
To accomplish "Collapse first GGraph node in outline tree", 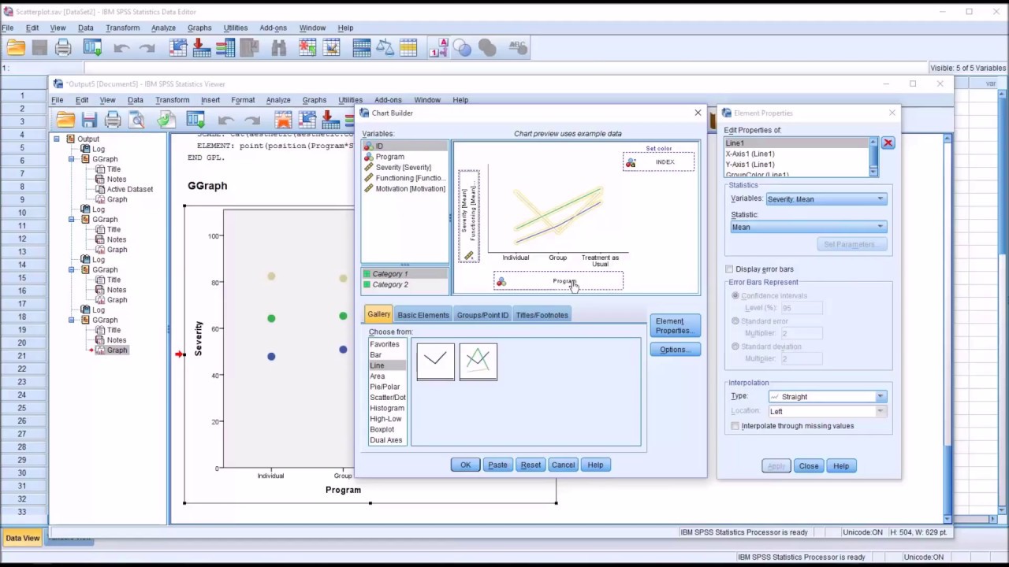I will [72, 159].
